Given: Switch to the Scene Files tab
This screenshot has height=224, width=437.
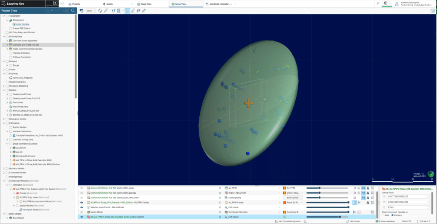Looking at the screenshot, I should click(x=146, y=3).
